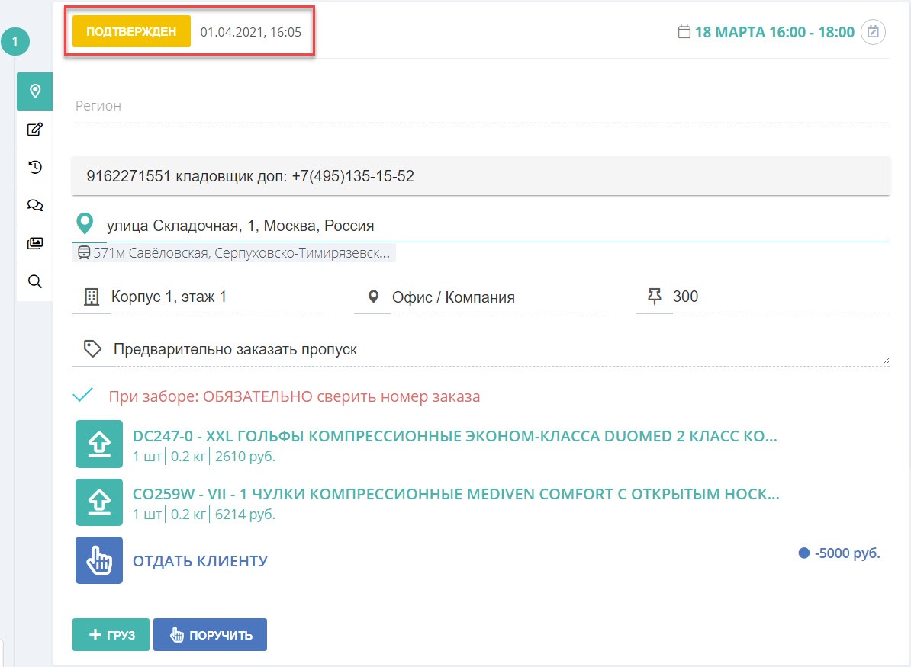Click the tag icon by pass note
The width and height of the screenshot is (911, 667).
[x=92, y=349]
